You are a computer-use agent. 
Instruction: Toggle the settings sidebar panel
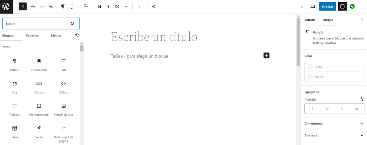point(342,6)
